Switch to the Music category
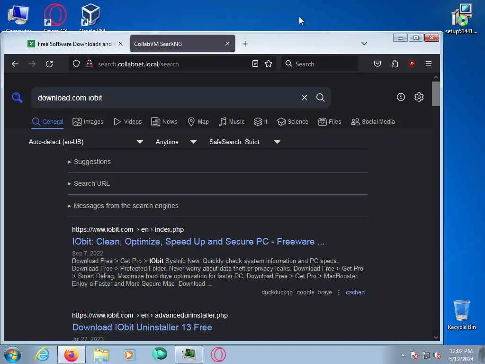Viewport: 485px width, 364px height. click(x=232, y=122)
